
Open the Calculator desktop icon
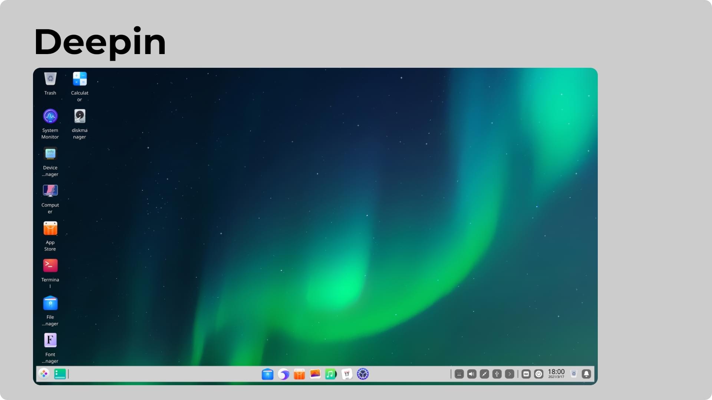80,79
